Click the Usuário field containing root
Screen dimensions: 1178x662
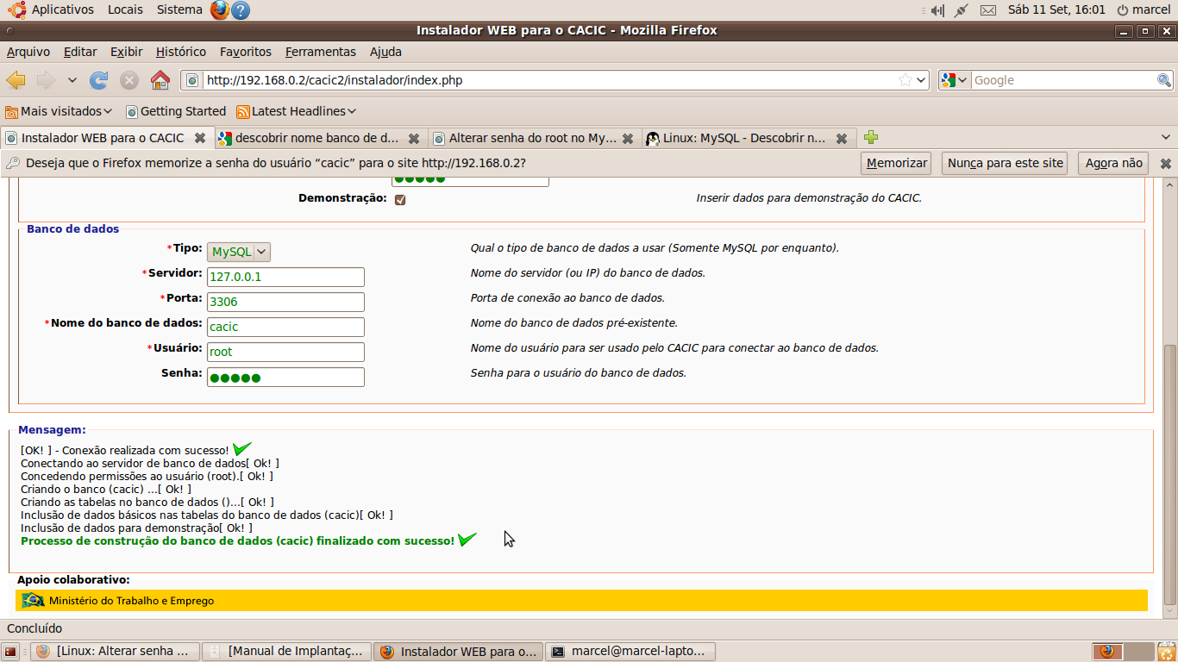click(x=285, y=352)
